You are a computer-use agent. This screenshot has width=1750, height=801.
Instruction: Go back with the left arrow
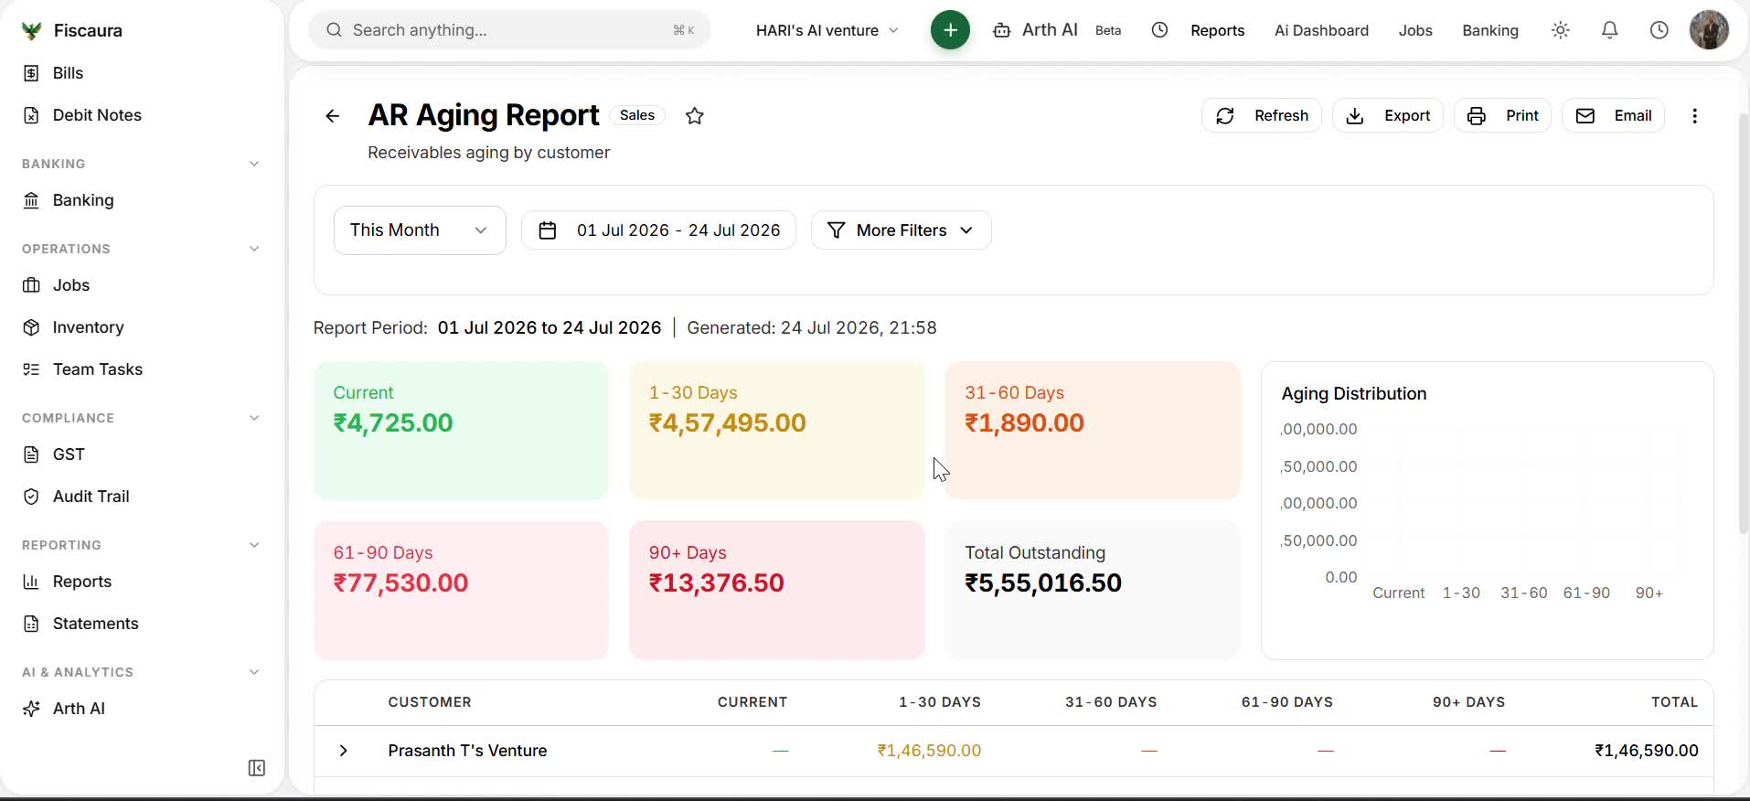tap(333, 116)
